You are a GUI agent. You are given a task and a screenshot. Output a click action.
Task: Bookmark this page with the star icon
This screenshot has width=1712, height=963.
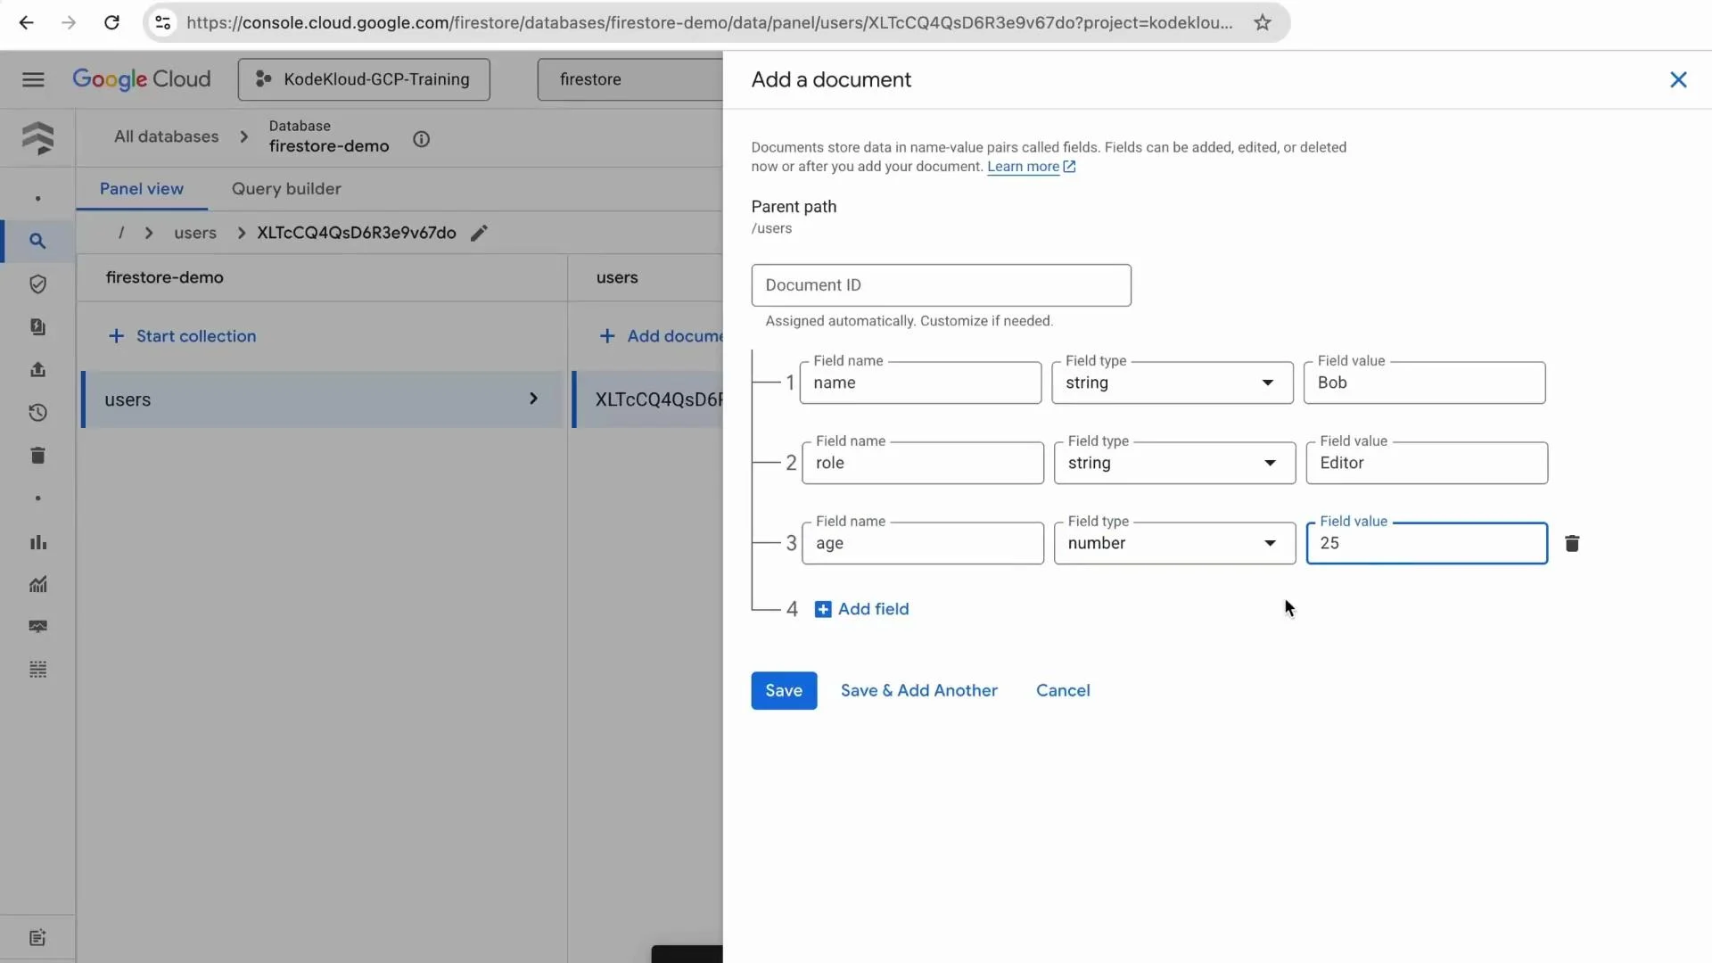(1262, 22)
